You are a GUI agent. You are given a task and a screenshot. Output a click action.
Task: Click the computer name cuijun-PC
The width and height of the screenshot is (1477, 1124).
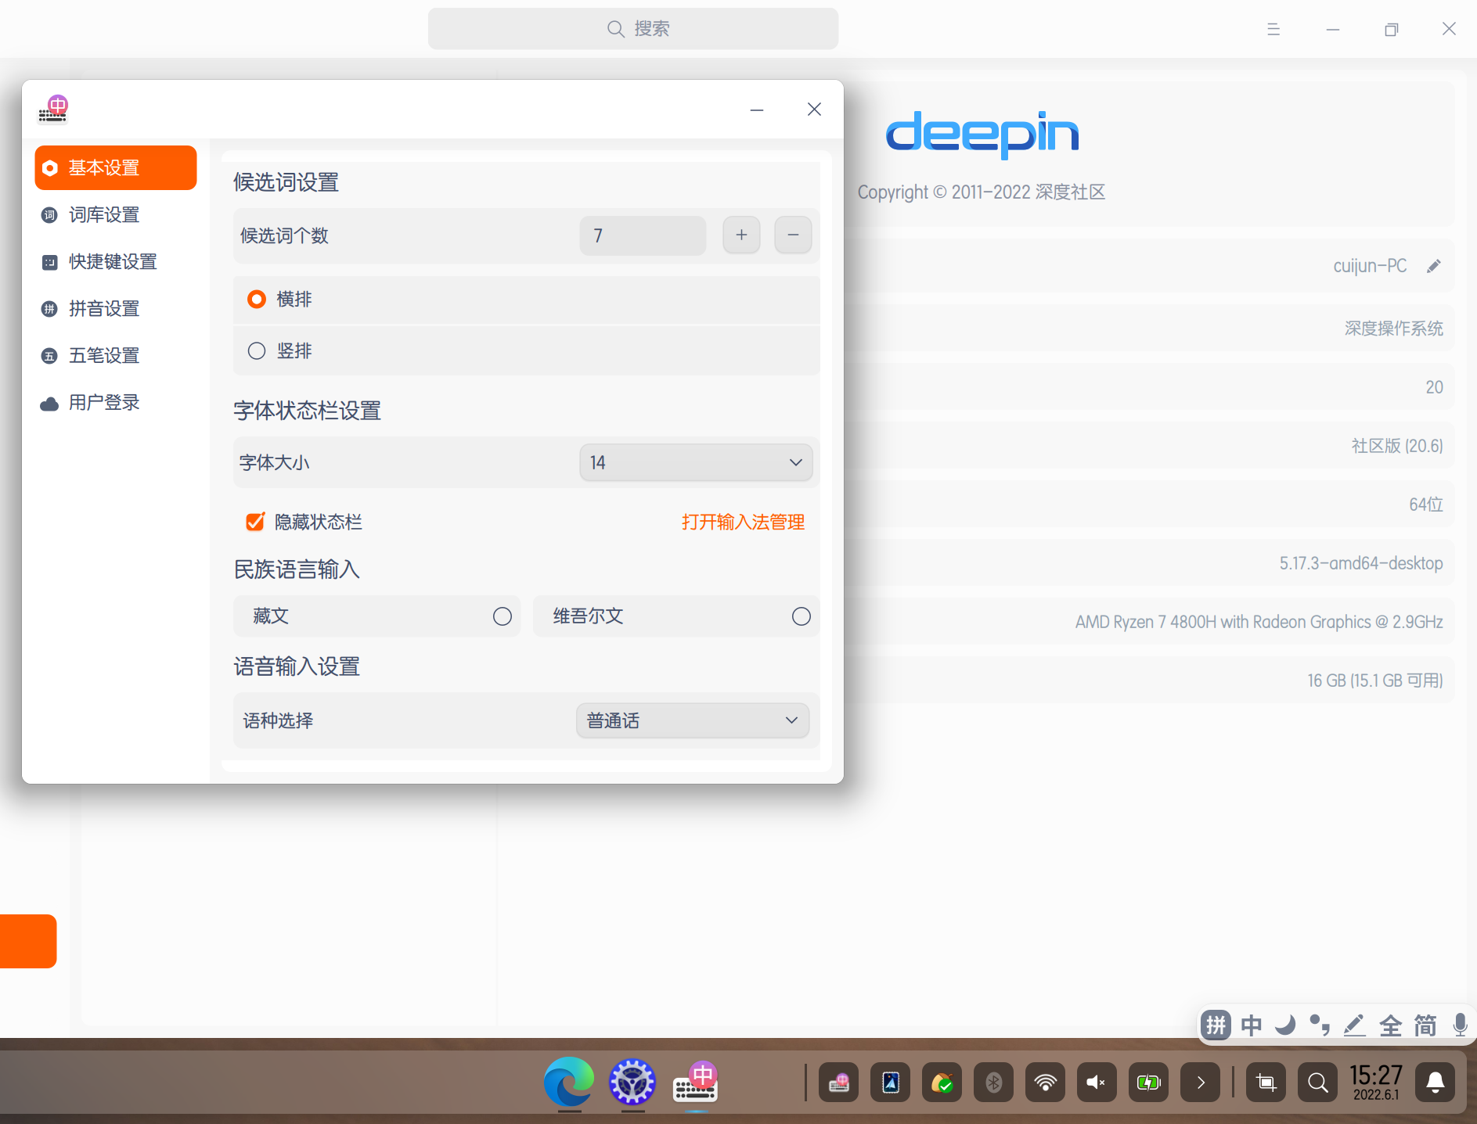point(1370,266)
